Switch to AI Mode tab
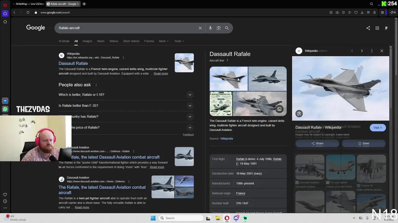The image size is (398, 223). [x=64, y=41]
